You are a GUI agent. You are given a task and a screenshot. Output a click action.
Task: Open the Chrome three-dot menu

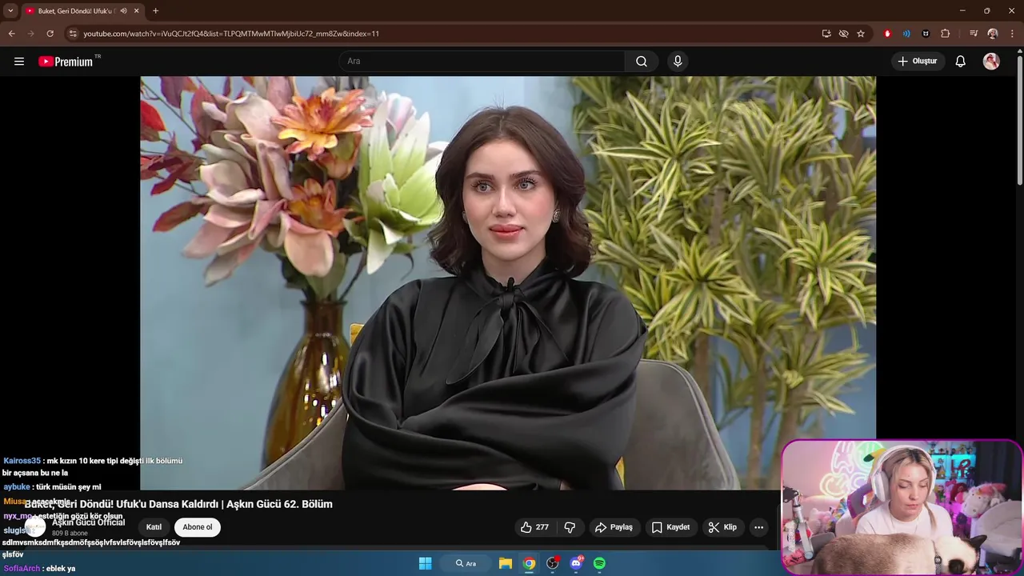[x=1012, y=34]
